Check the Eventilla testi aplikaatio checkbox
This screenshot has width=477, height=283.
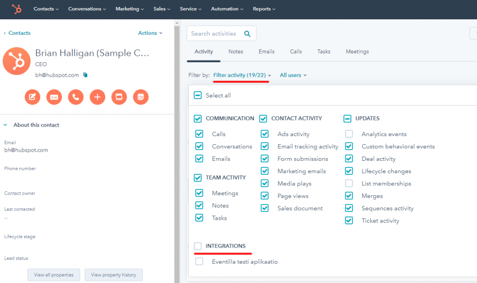(x=199, y=262)
